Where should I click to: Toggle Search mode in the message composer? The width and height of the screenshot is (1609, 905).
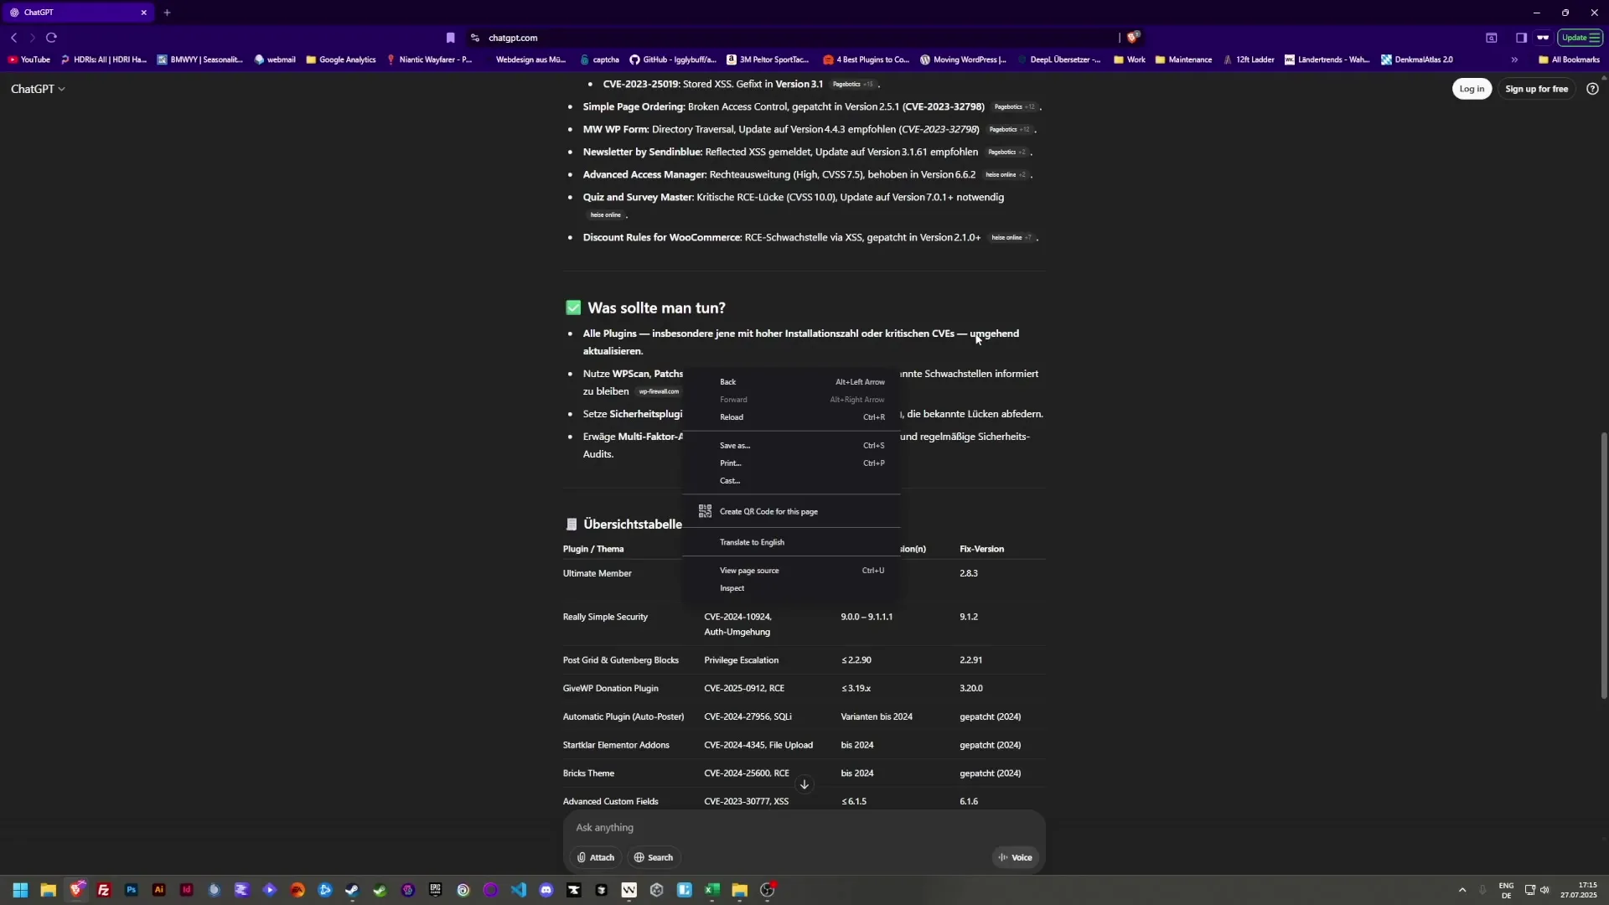(x=653, y=857)
